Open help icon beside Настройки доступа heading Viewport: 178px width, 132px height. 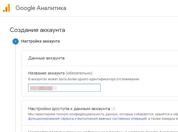(114, 109)
